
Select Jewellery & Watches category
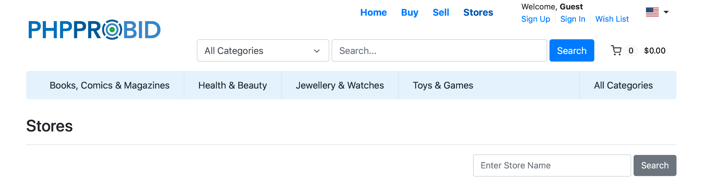coord(340,85)
